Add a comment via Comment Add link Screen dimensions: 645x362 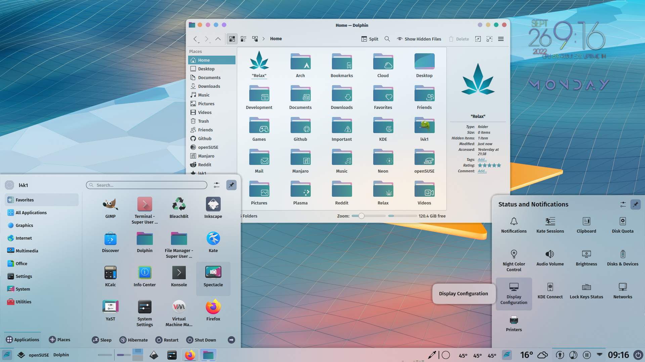(x=482, y=171)
